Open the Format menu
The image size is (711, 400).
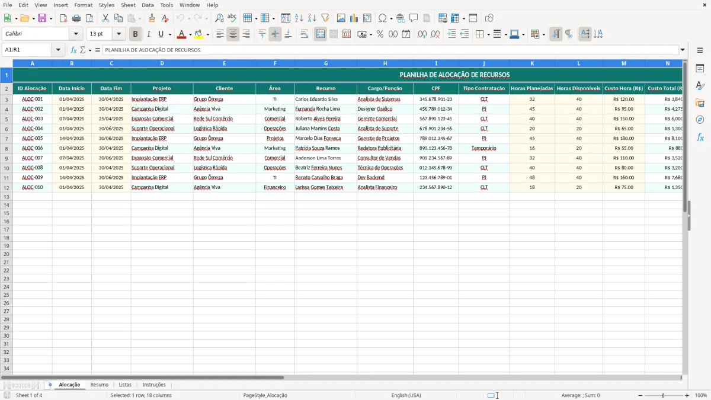point(84,5)
